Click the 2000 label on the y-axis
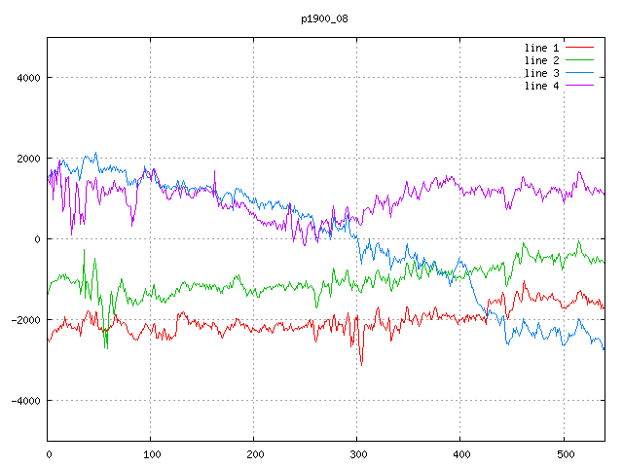623x467 pixels. [28, 159]
